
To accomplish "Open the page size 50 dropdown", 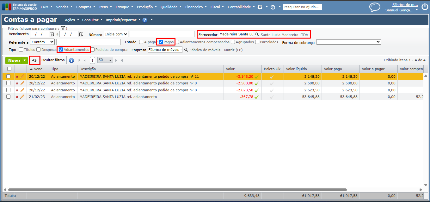I will click(105, 60).
